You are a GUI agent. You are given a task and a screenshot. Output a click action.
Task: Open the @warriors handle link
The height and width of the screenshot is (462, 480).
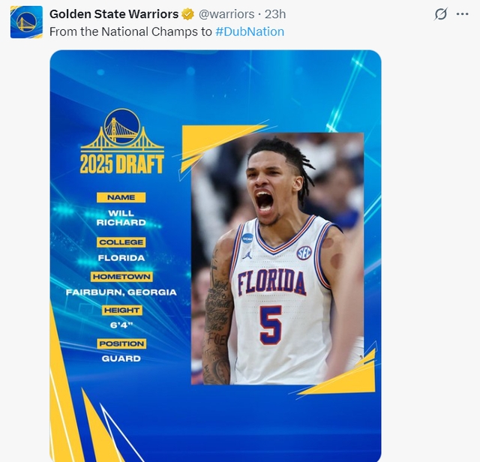pyautogui.click(x=226, y=14)
